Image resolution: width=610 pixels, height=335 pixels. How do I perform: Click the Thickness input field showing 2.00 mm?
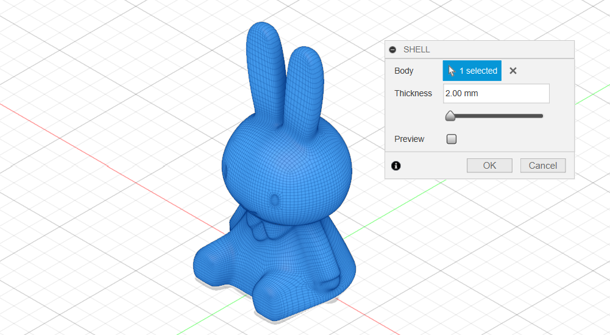point(496,93)
